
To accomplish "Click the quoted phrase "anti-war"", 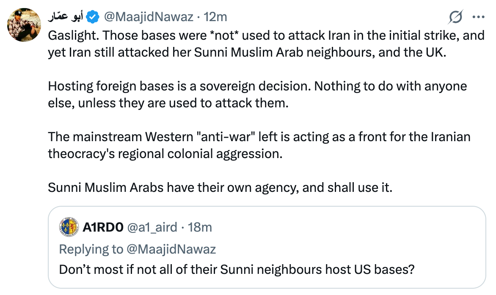I will [x=226, y=137].
